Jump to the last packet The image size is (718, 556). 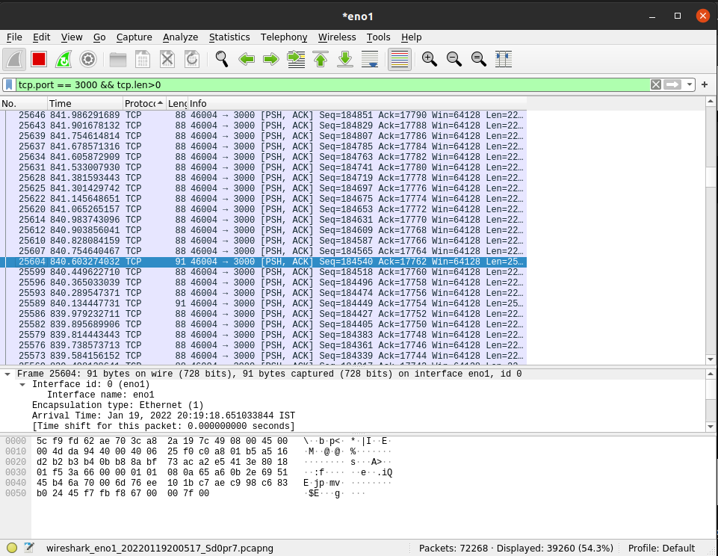(345, 59)
